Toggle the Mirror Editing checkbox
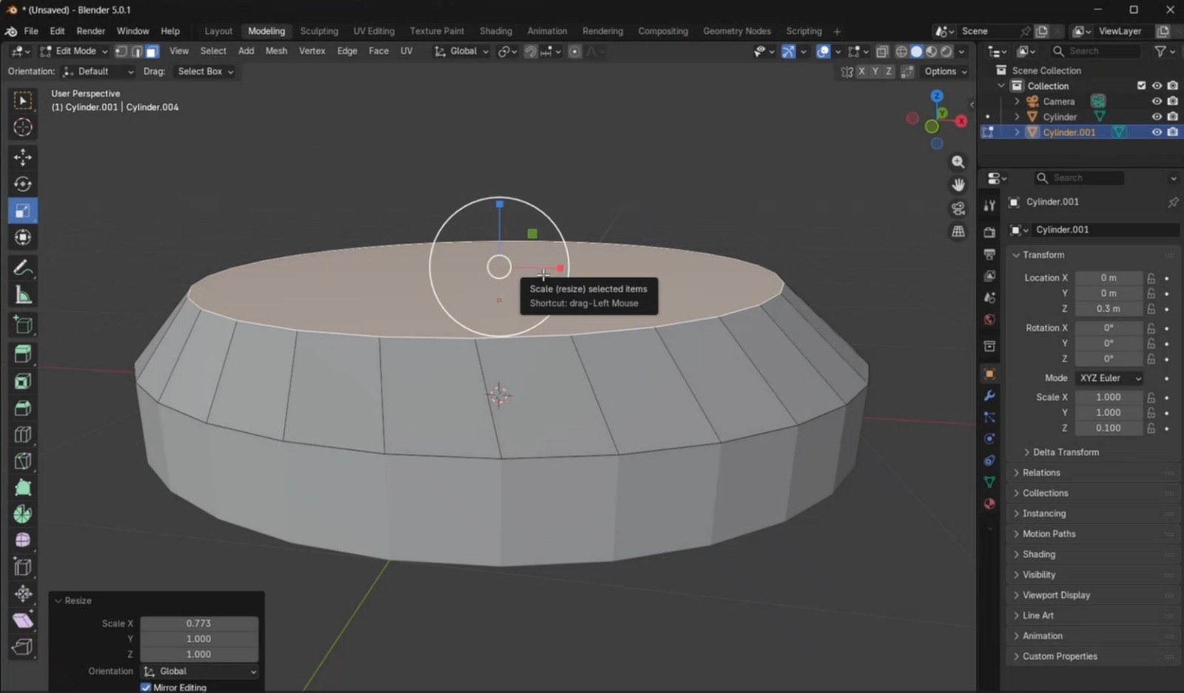The width and height of the screenshot is (1184, 693). click(x=146, y=687)
